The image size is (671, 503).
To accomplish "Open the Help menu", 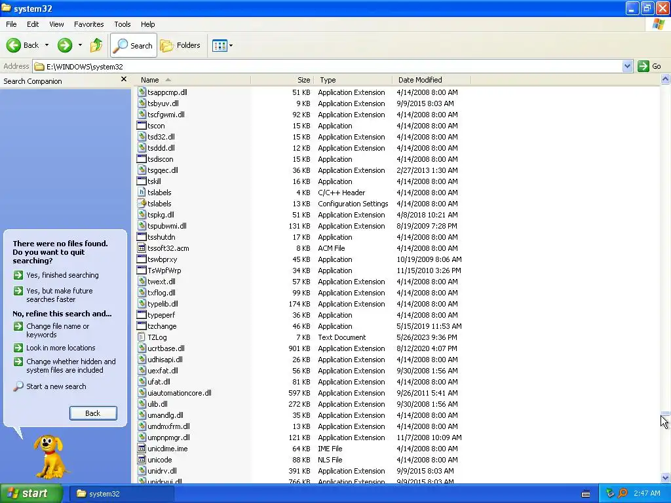I will [x=148, y=24].
